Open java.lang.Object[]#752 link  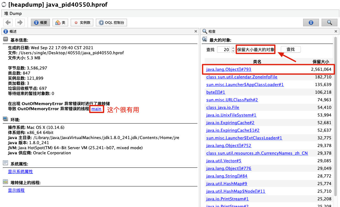pyautogui.click(x=229, y=146)
